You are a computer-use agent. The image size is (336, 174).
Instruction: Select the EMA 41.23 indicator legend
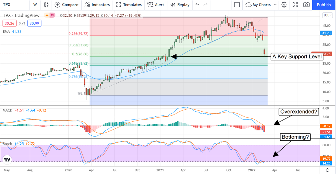click(12, 32)
